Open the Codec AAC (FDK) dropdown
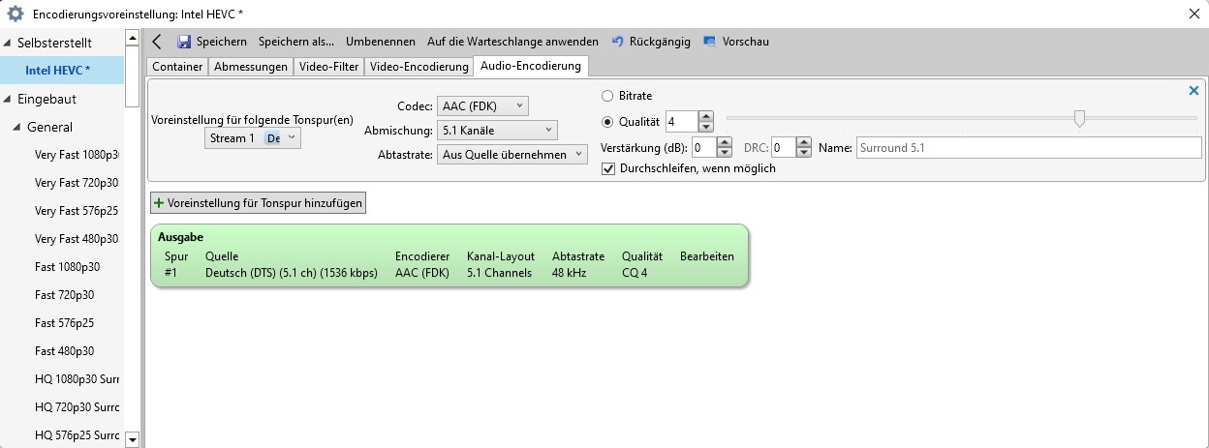Viewport: 1209px width, 448px height. (482, 105)
